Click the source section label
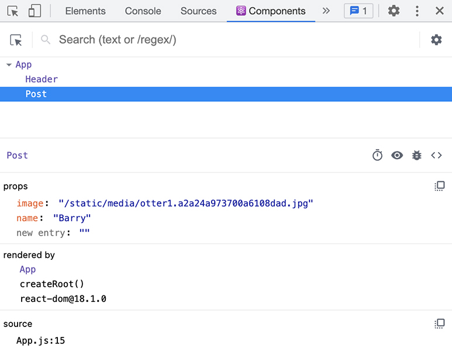This screenshot has height=358, width=452. click(18, 324)
